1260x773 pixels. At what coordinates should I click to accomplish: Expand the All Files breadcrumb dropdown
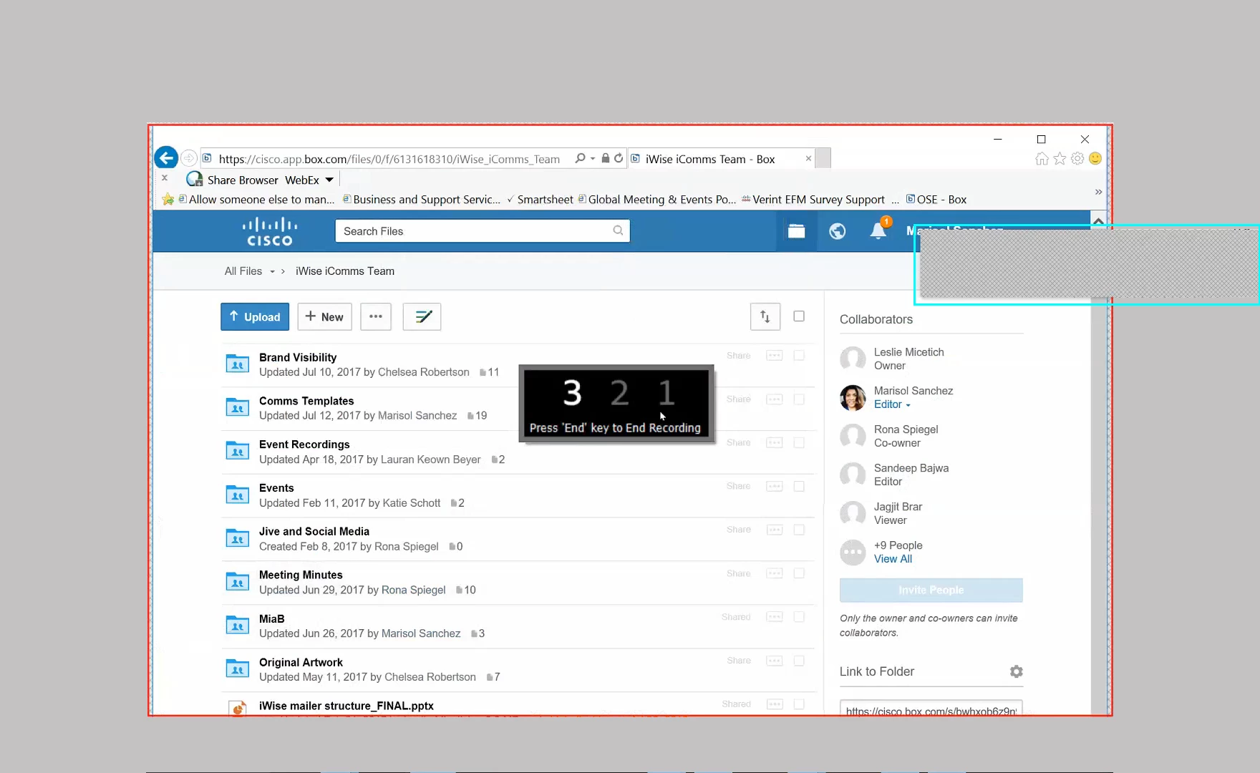(x=272, y=272)
